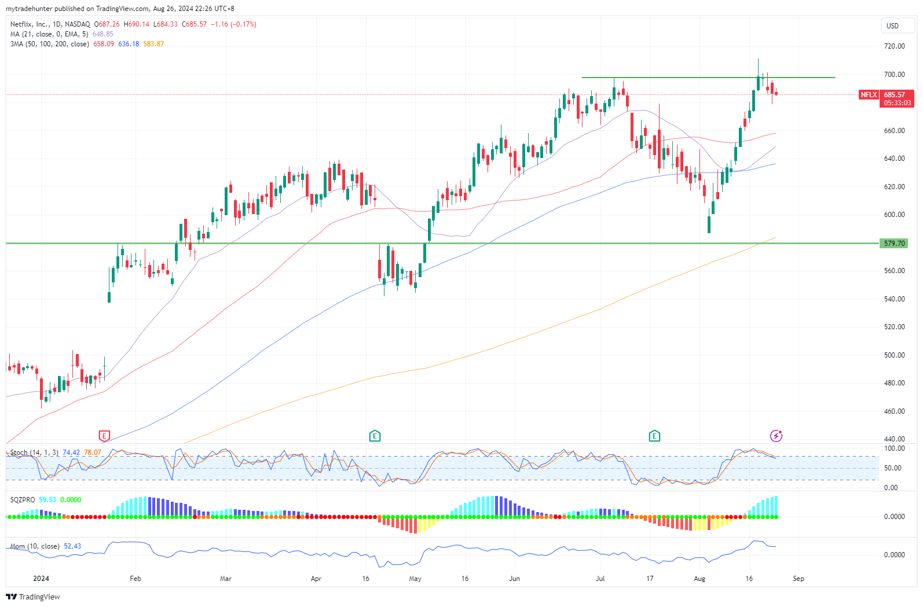Click the 636.18 hundred-day MA value
Image resolution: width=923 pixels, height=607 pixels.
tap(129, 44)
